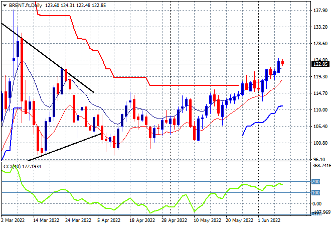331x226 pixels.
Task: Click price axis label 119.30
Action: click(x=320, y=76)
